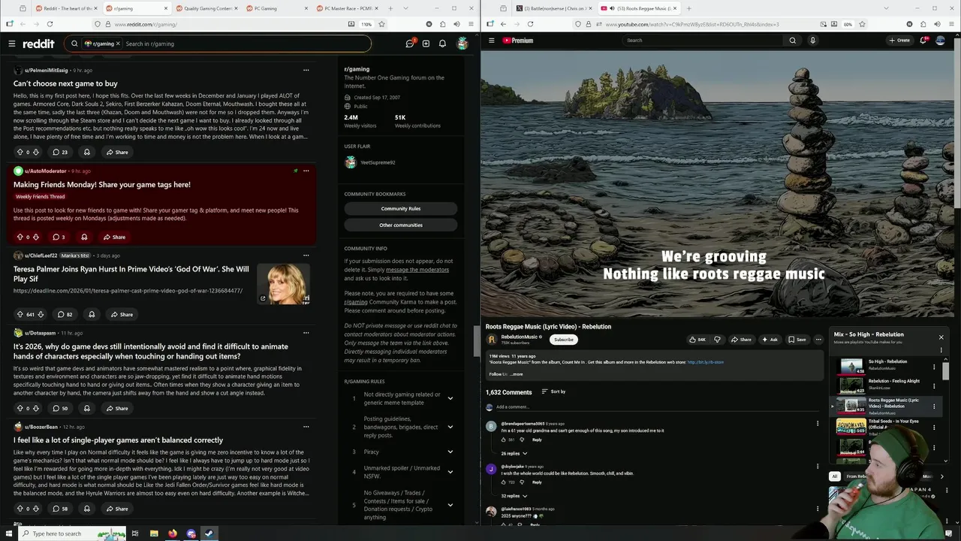The width and height of the screenshot is (961, 541).
Task: Click the Reddit create post plus icon
Action: pyautogui.click(x=426, y=44)
